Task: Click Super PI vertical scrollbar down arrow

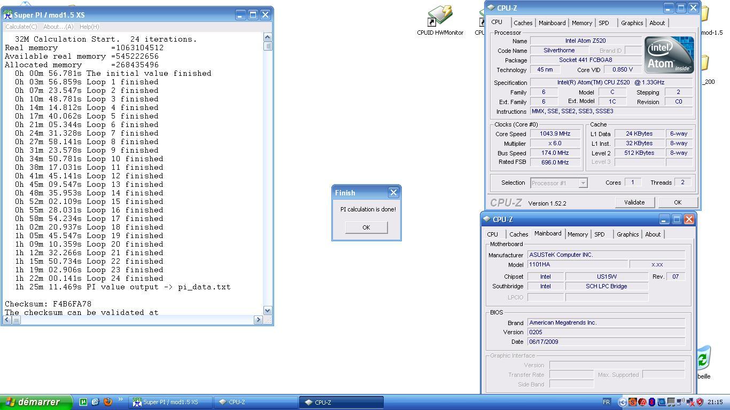Action: [x=268, y=310]
